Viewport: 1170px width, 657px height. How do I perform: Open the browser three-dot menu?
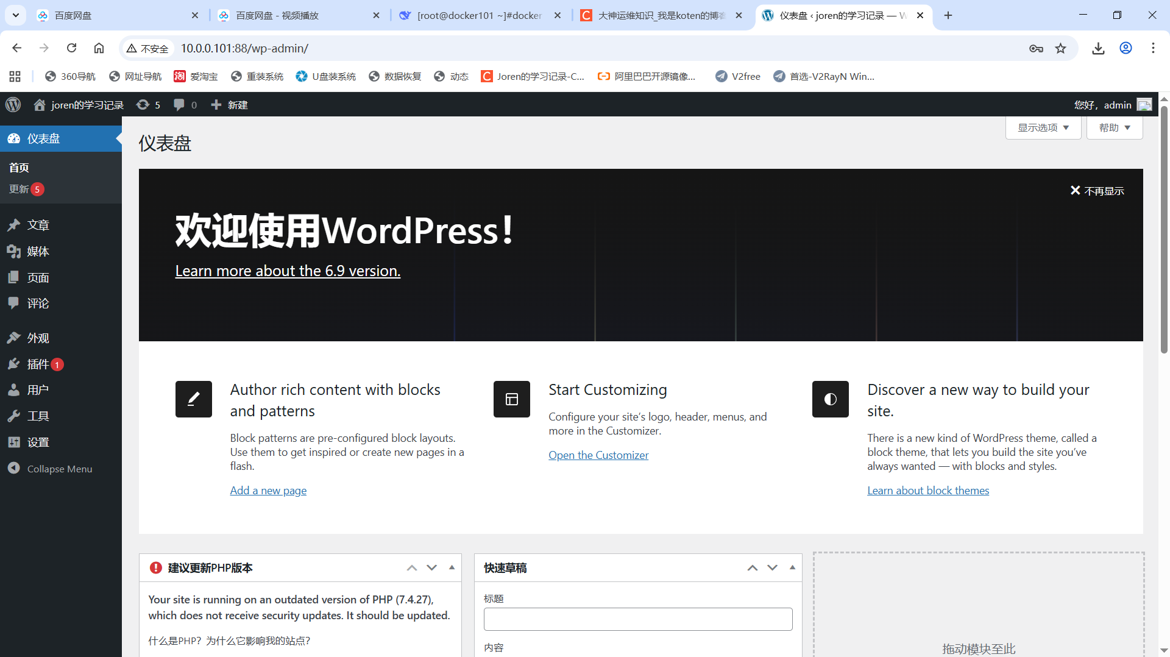[1153, 48]
